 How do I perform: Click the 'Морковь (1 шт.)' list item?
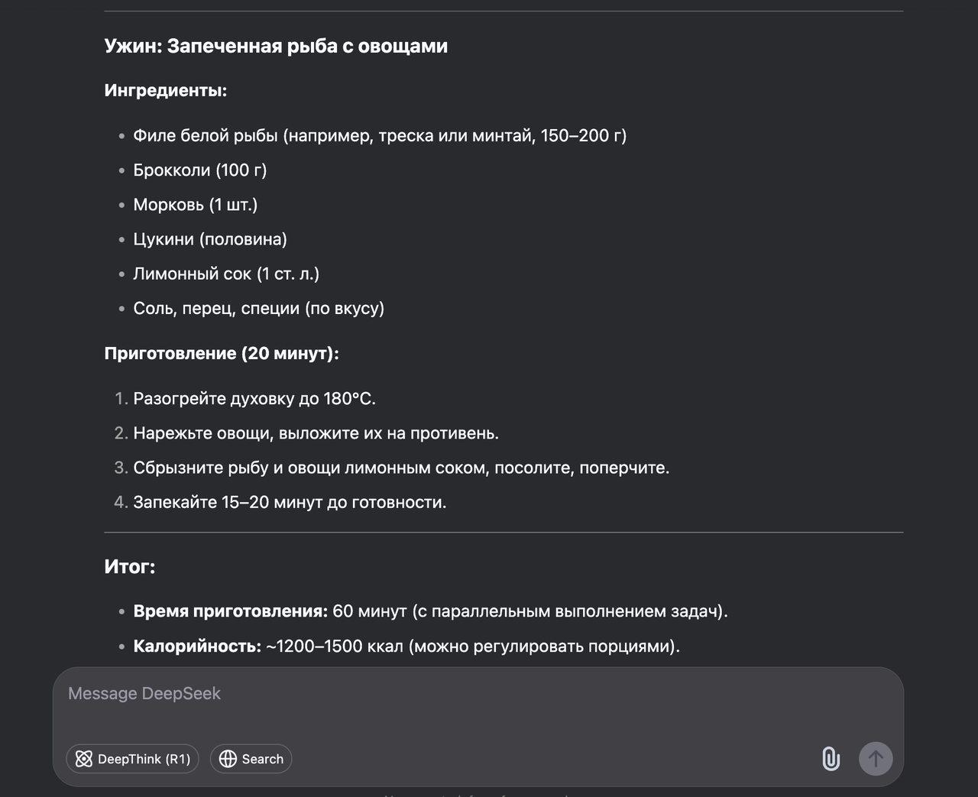coord(196,205)
